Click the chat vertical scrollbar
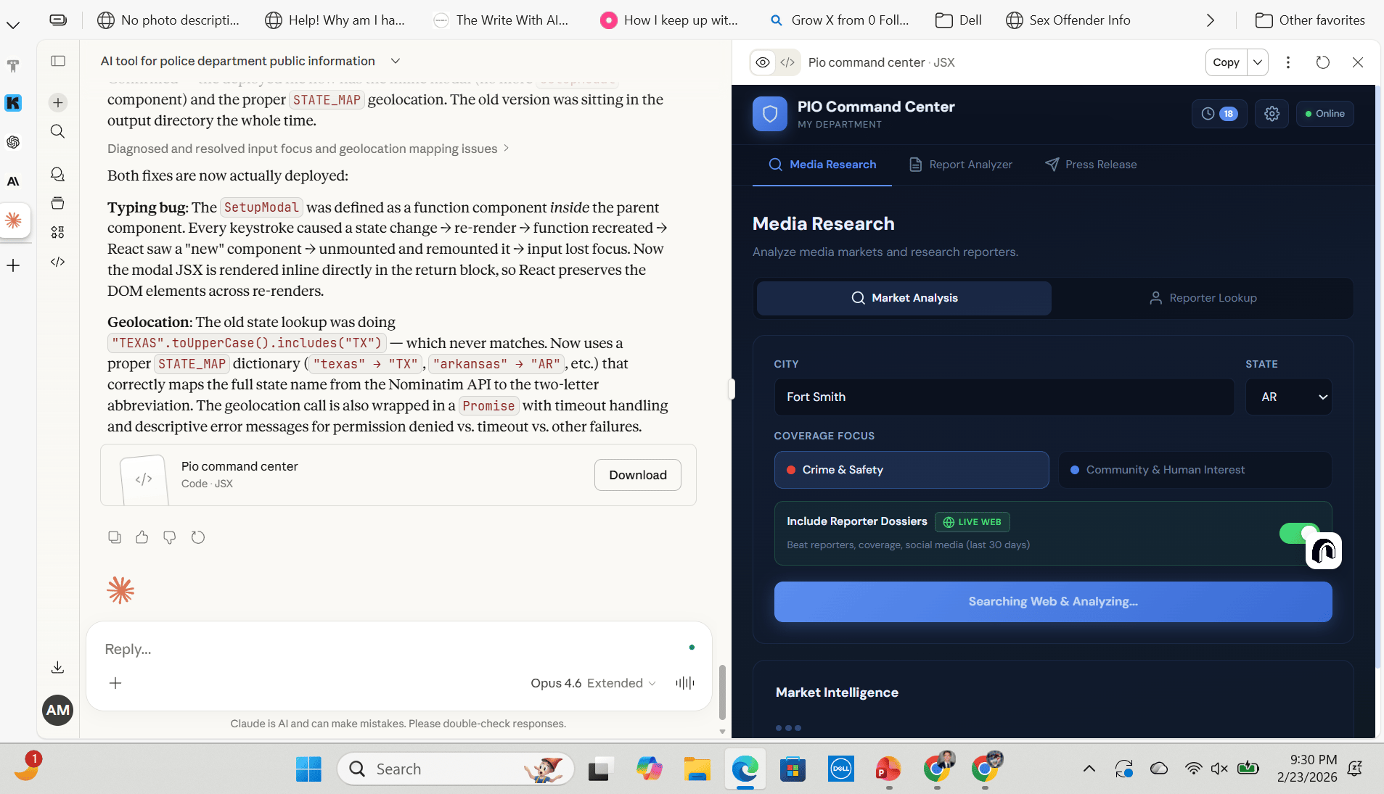Viewport: 1384px width, 794px height. 722,691
